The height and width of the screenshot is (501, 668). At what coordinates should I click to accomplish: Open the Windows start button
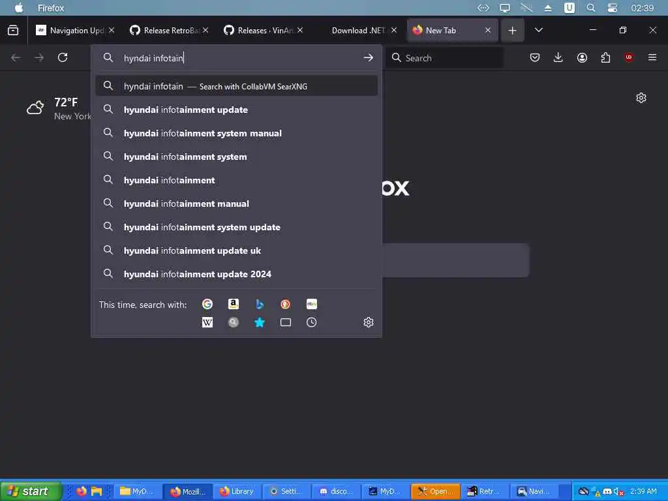30,491
